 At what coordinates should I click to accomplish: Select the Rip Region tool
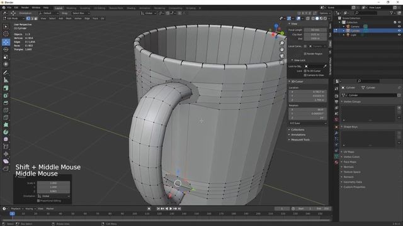coord(6,169)
